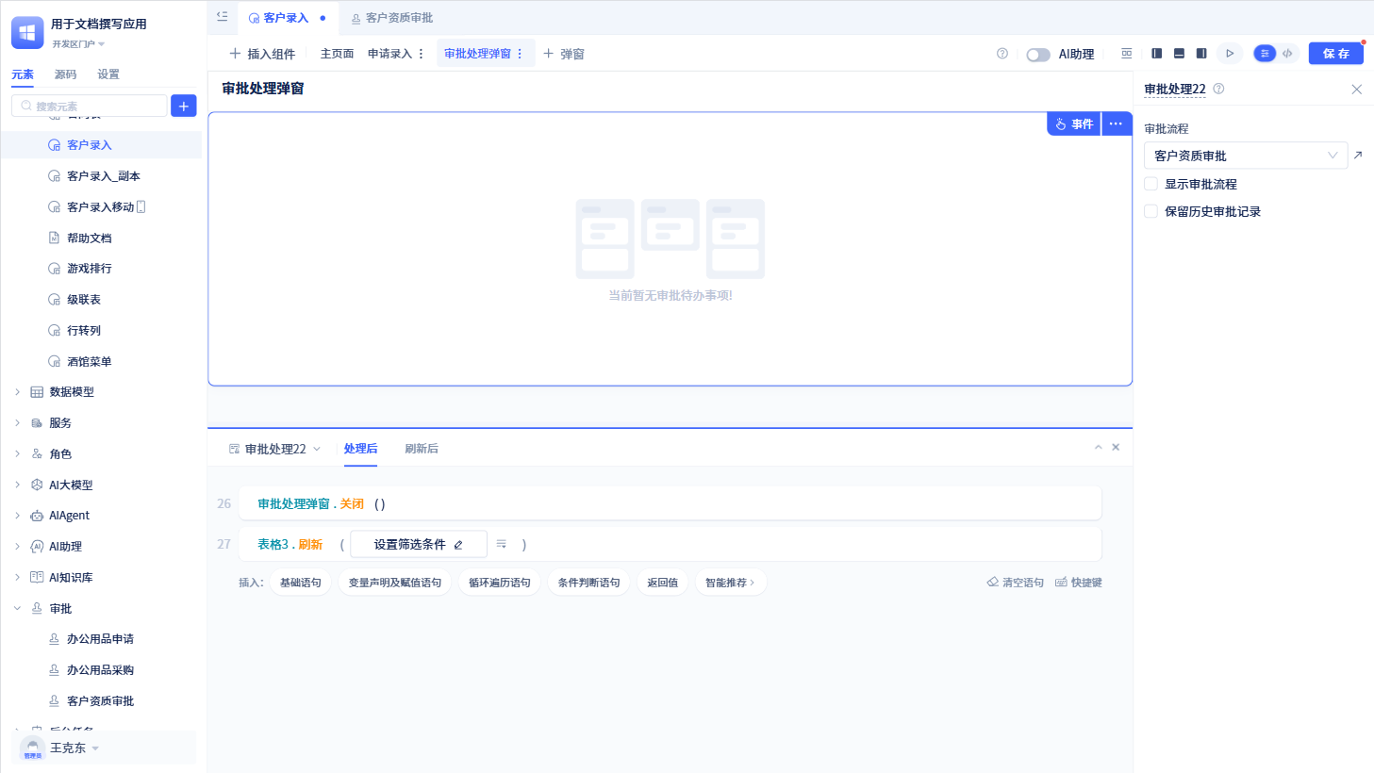Open 办公用品采购 approval item
This screenshot has height=773, width=1374.
(102, 670)
